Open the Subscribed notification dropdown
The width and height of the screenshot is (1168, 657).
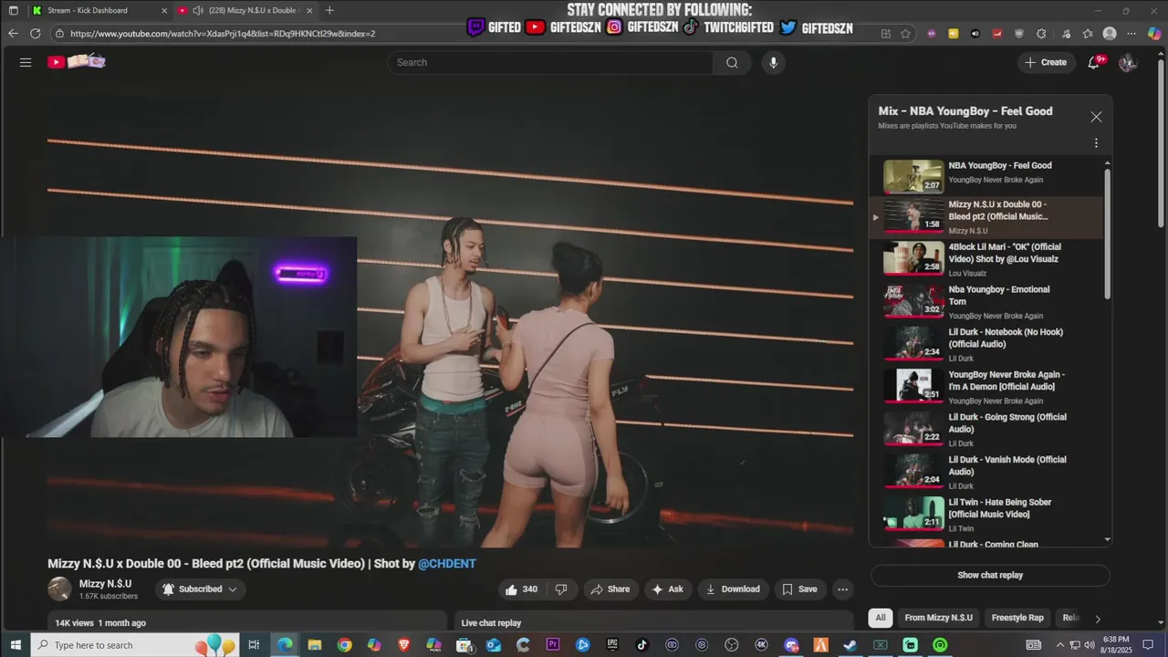[x=200, y=589]
